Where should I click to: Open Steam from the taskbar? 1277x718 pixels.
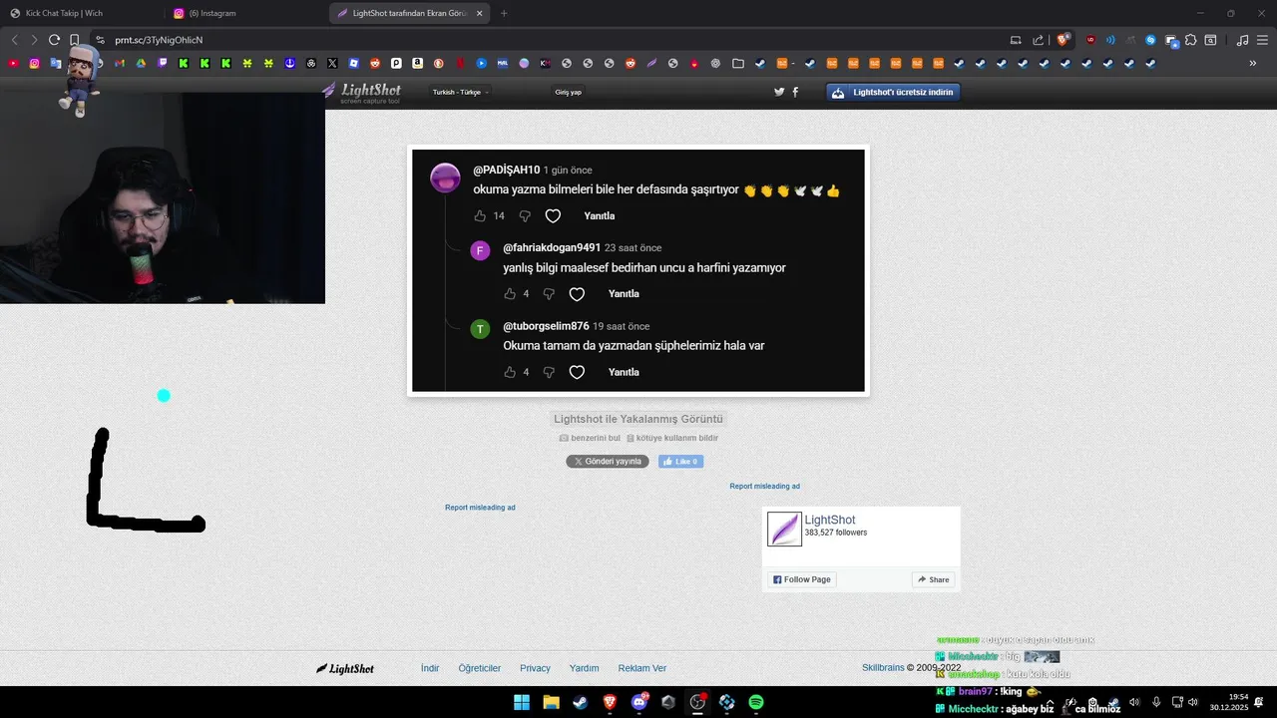tap(580, 702)
